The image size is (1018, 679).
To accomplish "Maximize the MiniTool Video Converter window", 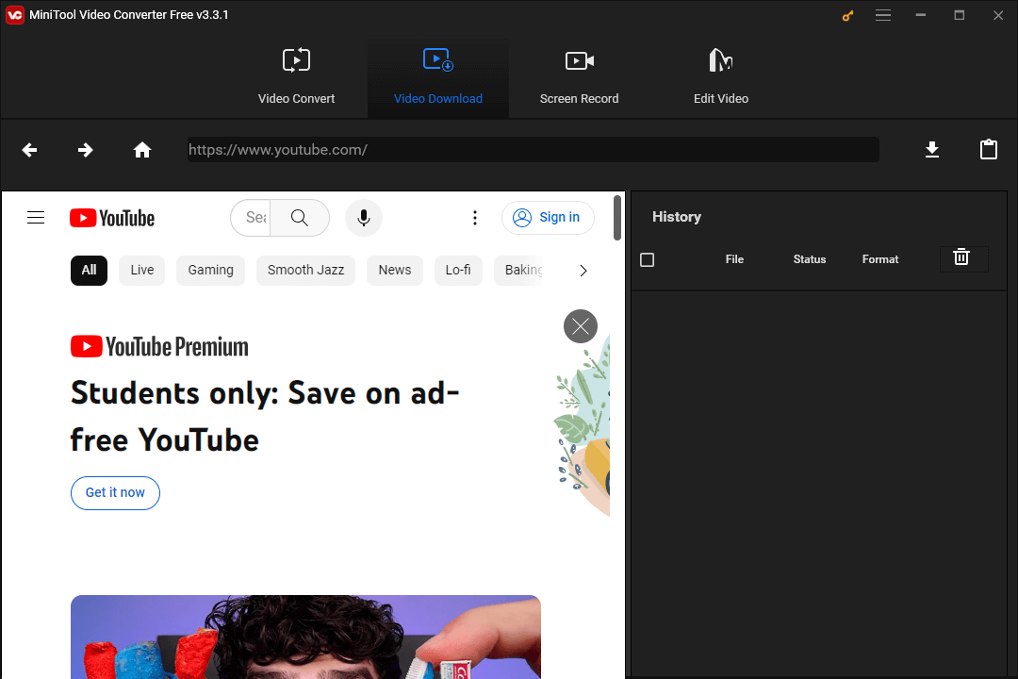I will click(x=959, y=16).
